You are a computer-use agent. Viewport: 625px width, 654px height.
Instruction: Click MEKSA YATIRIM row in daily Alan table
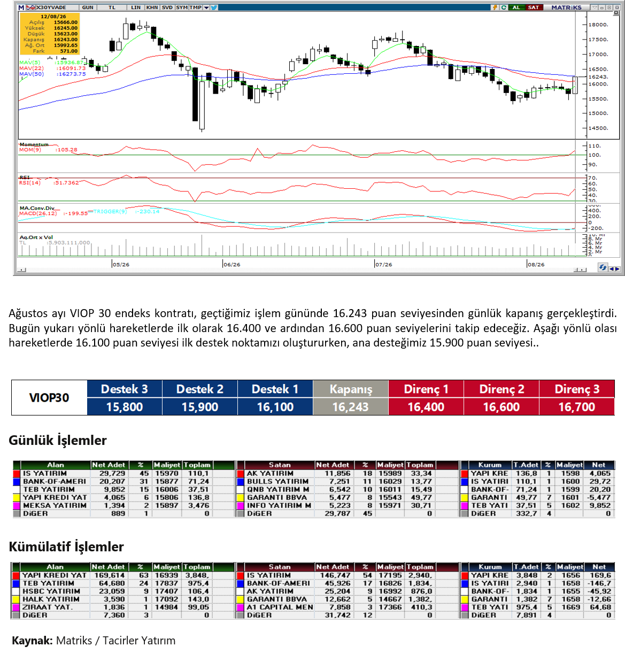pos(124,505)
